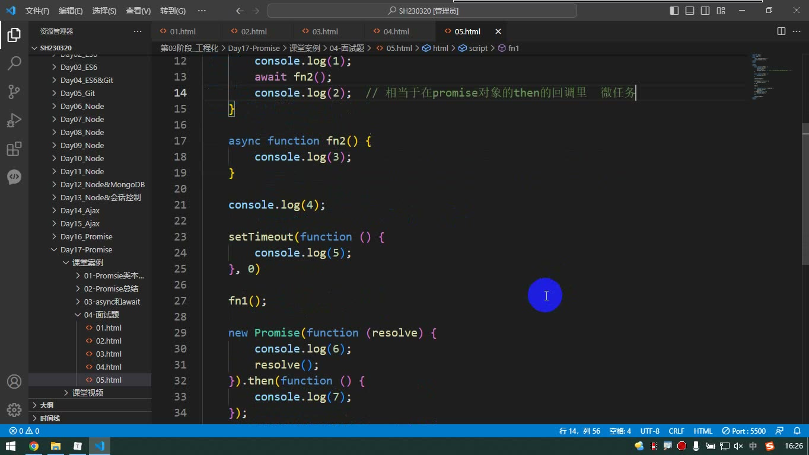Open Chrome from the Windows taskbar
Image resolution: width=809 pixels, height=455 pixels.
pyautogui.click(x=34, y=446)
